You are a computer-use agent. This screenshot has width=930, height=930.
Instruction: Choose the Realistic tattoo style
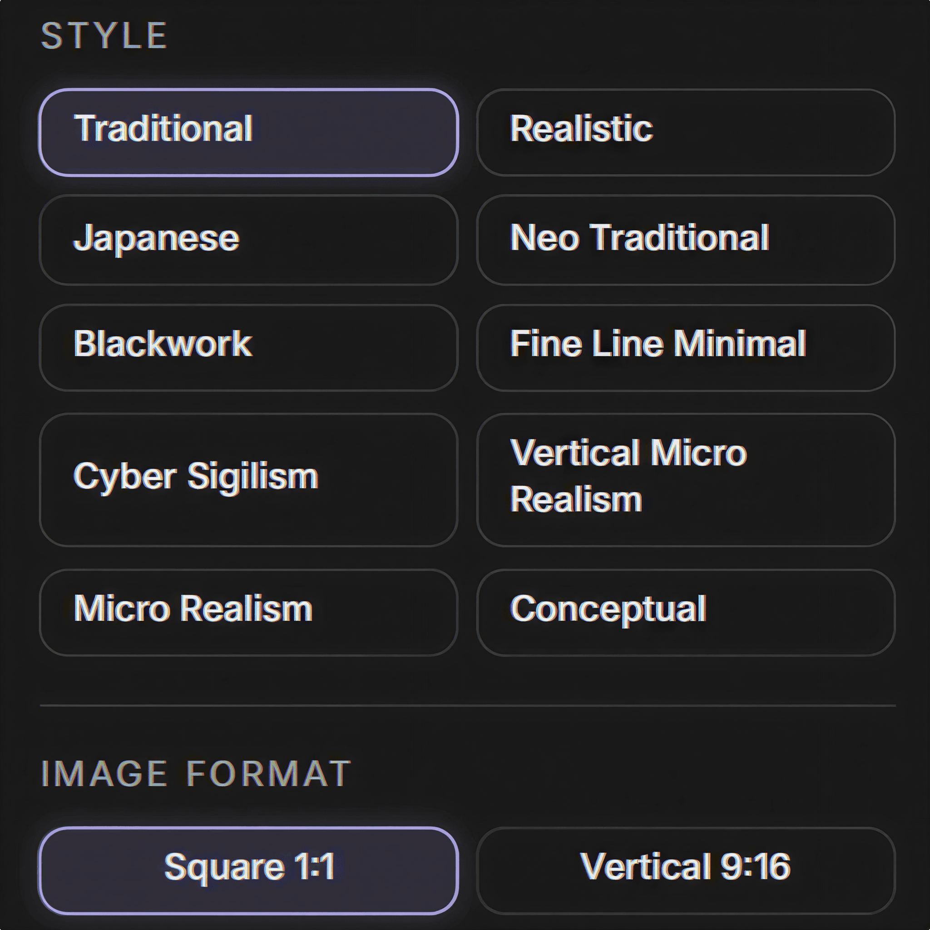[685, 133]
